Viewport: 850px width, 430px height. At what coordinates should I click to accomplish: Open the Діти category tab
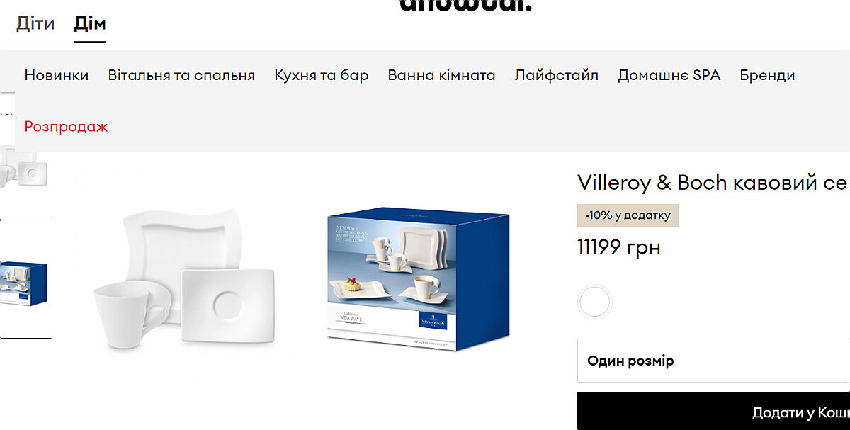click(35, 23)
